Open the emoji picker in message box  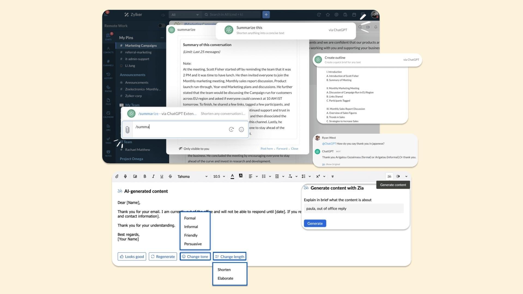[x=241, y=130]
